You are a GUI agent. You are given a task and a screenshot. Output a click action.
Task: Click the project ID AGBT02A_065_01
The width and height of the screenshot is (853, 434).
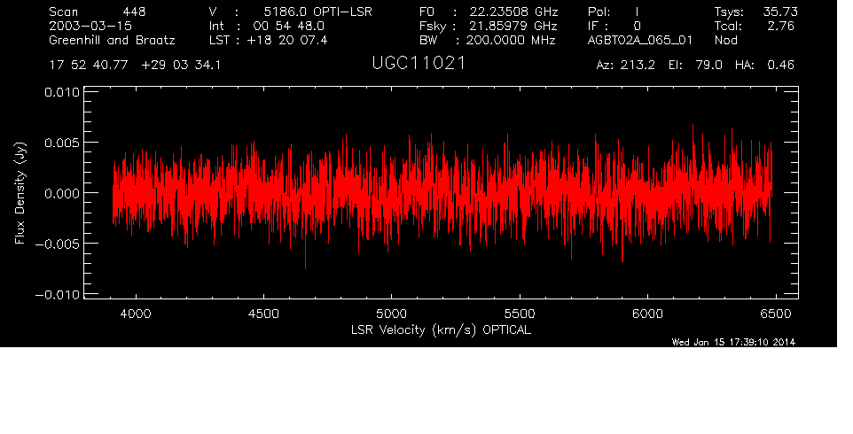(x=637, y=41)
